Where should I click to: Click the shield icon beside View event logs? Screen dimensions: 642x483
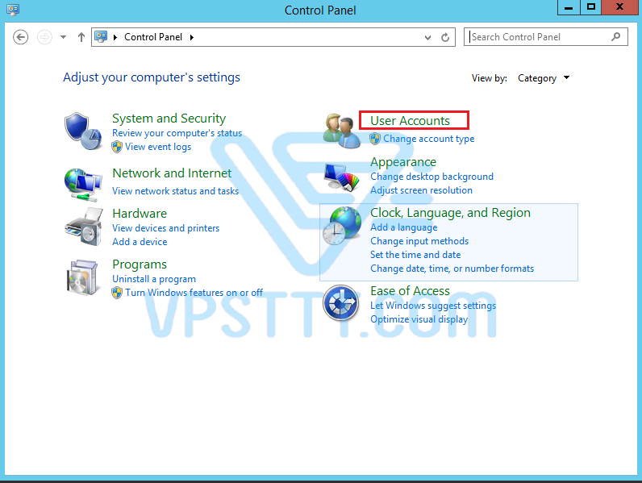pos(117,147)
